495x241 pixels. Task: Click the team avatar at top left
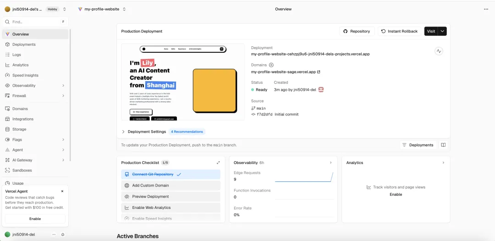point(7,9)
